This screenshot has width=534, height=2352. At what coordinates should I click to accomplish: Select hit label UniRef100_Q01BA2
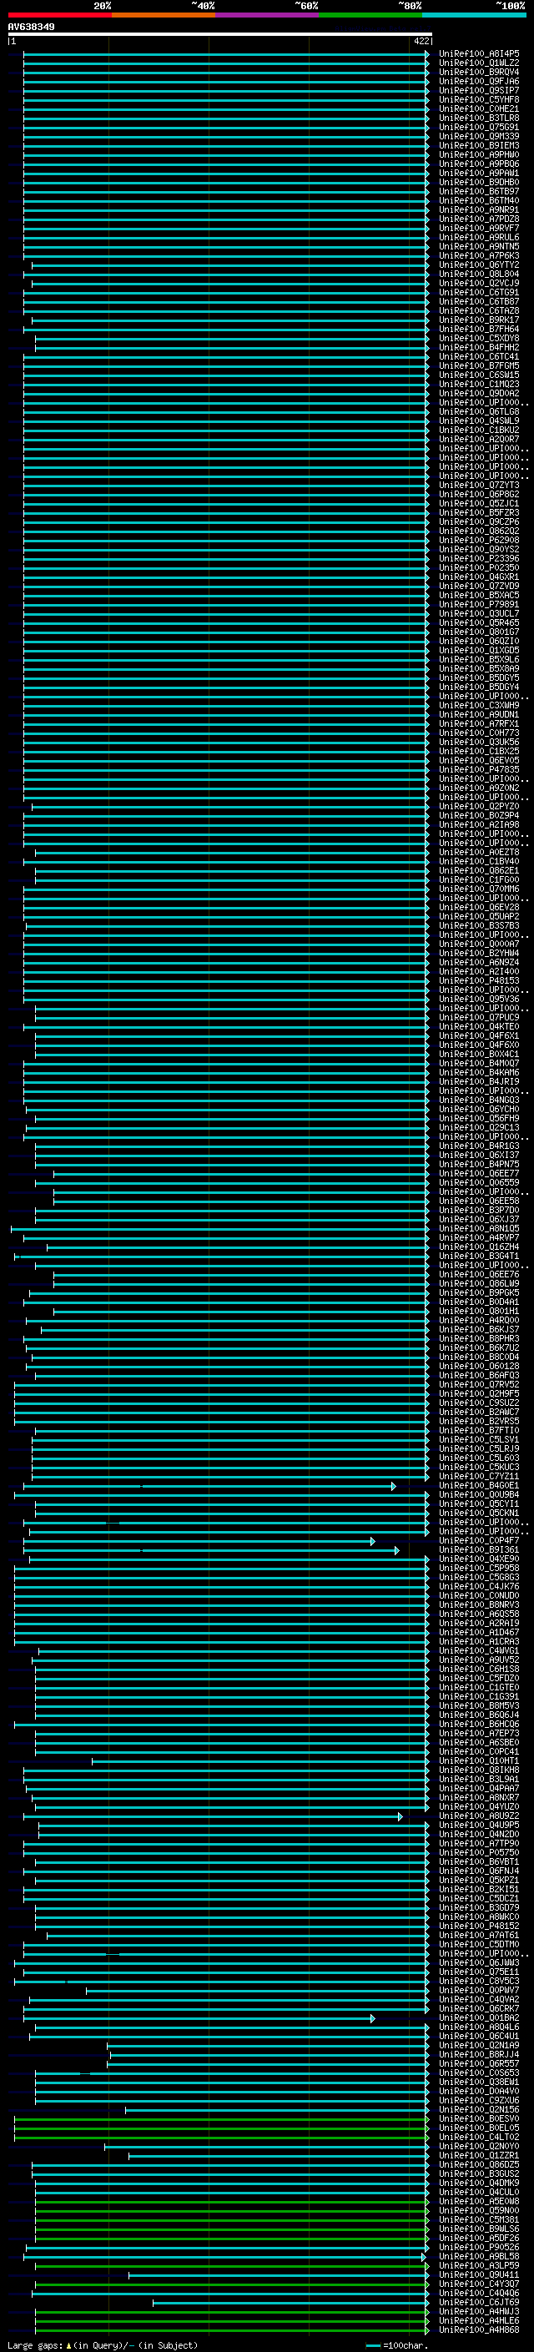tap(479, 2017)
